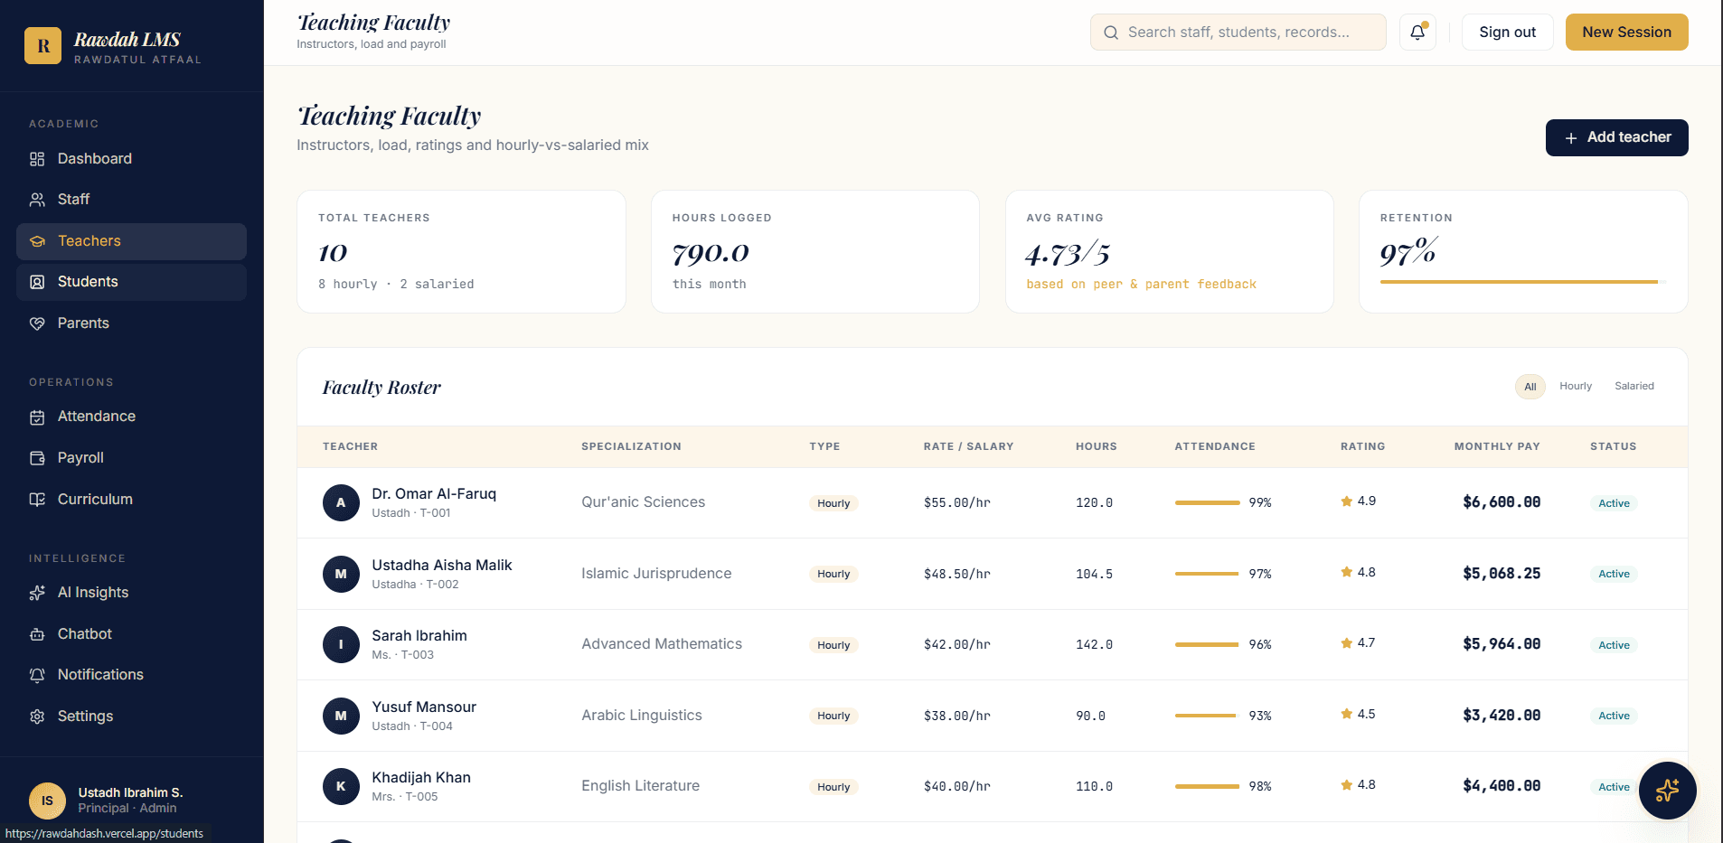Open the Attendance page
Screen dimensions: 1723x843
tap(131, 417)
